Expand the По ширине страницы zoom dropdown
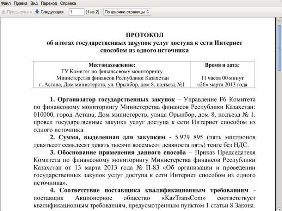 click(x=127, y=12)
